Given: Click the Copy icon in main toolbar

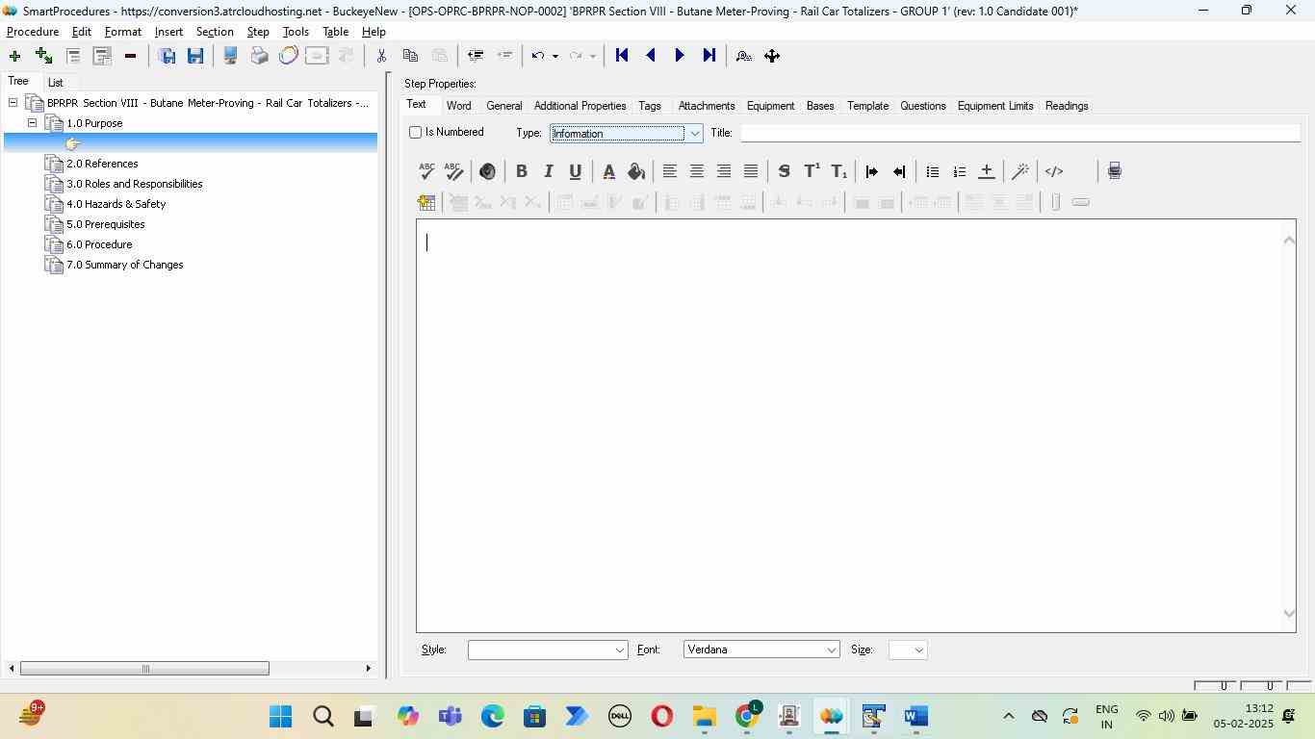Looking at the screenshot, I should pyautogui.click(x=410, y=56).
